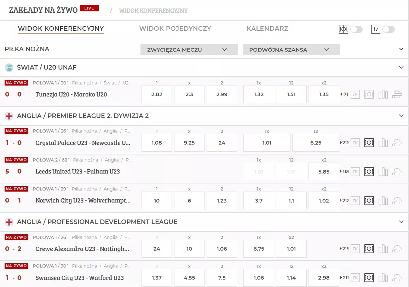
Task: Switch to Widok pojedynczy tab
Action: tap(175, 29)
